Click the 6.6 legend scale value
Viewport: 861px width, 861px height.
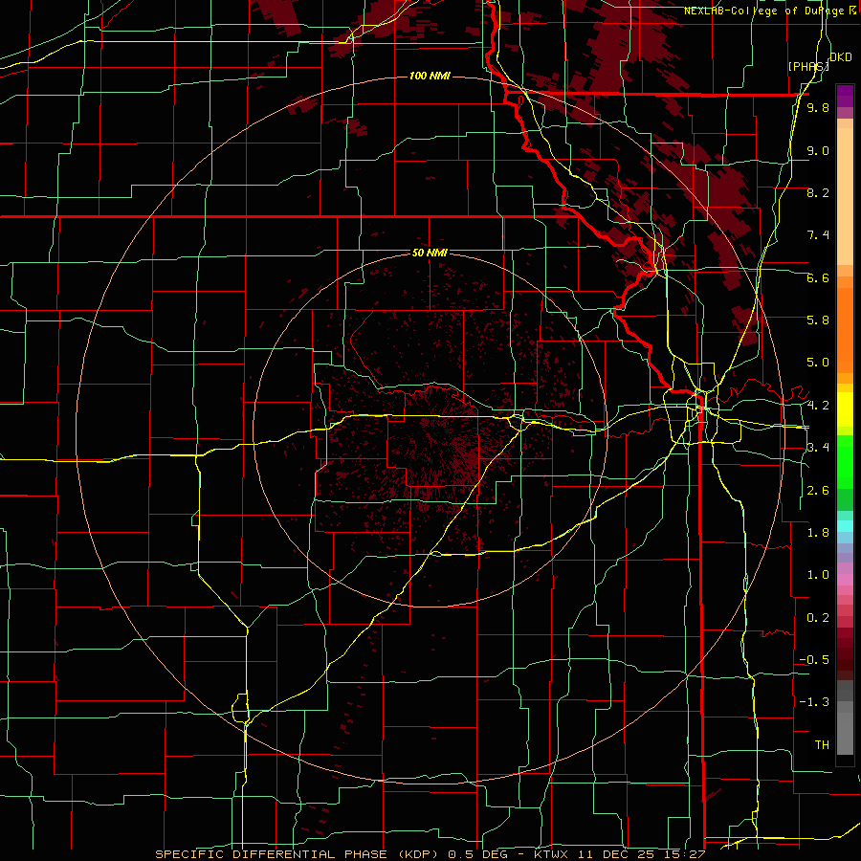pyautogui.click(x=818, y=278)
